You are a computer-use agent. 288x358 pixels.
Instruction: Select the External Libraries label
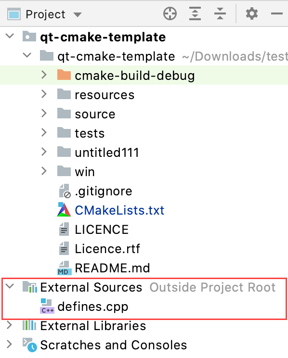[93, 326]
